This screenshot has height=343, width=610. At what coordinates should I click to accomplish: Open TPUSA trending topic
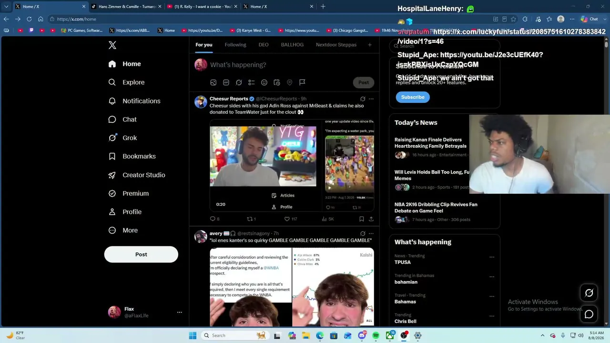pyautogui.click(x=403, y=262)
